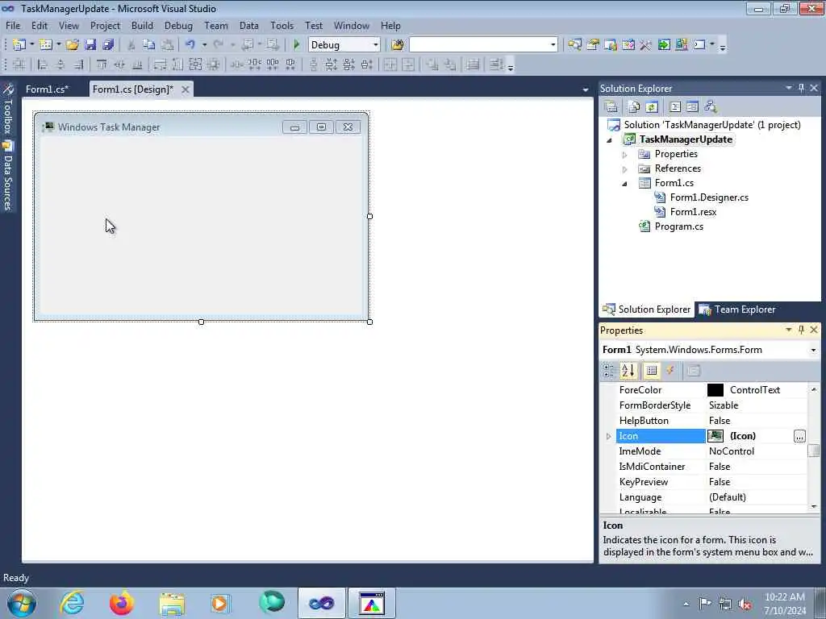Click the View Designer icon in Solution Explorer

(692, 107)
